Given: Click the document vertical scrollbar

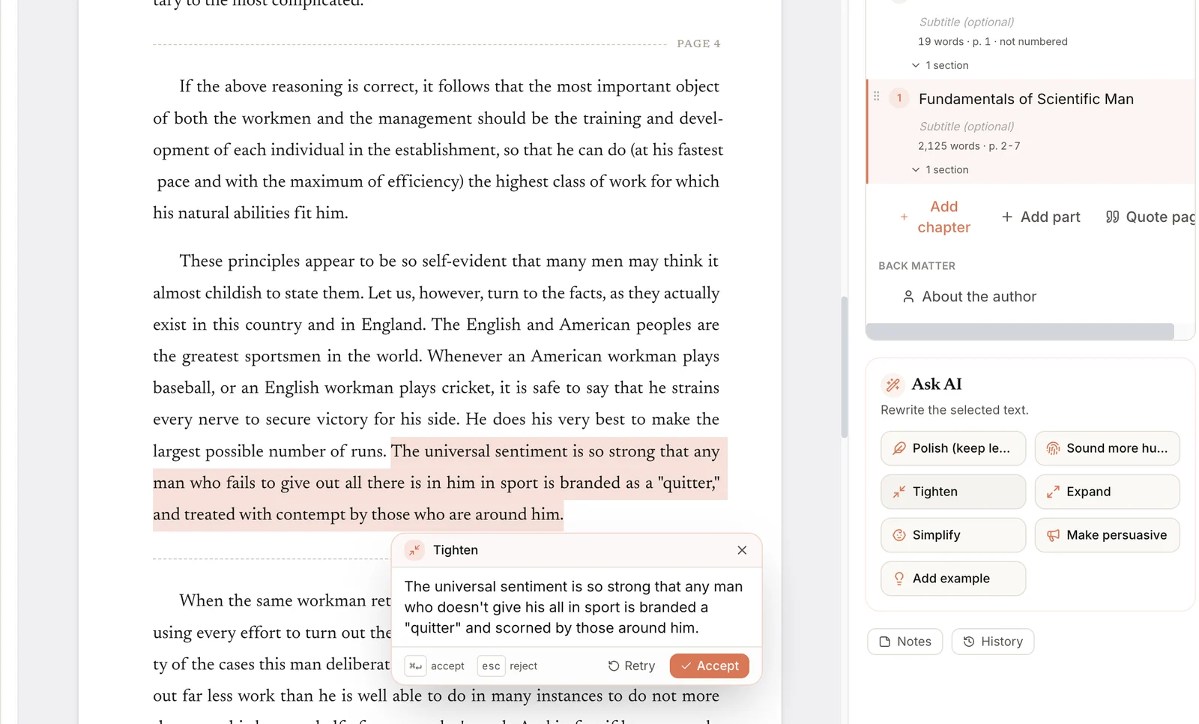Looking at the screenshot, I should (845, 367).
